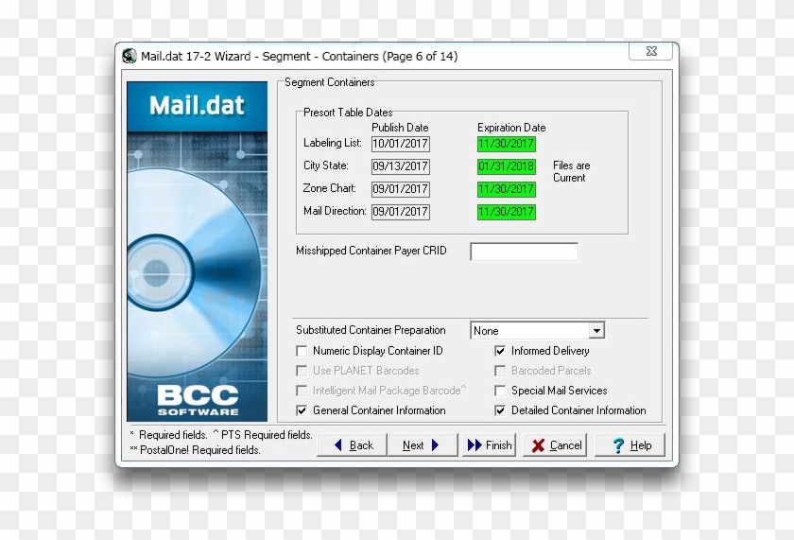Click Misshipped Container Payer CRID field

524,252
